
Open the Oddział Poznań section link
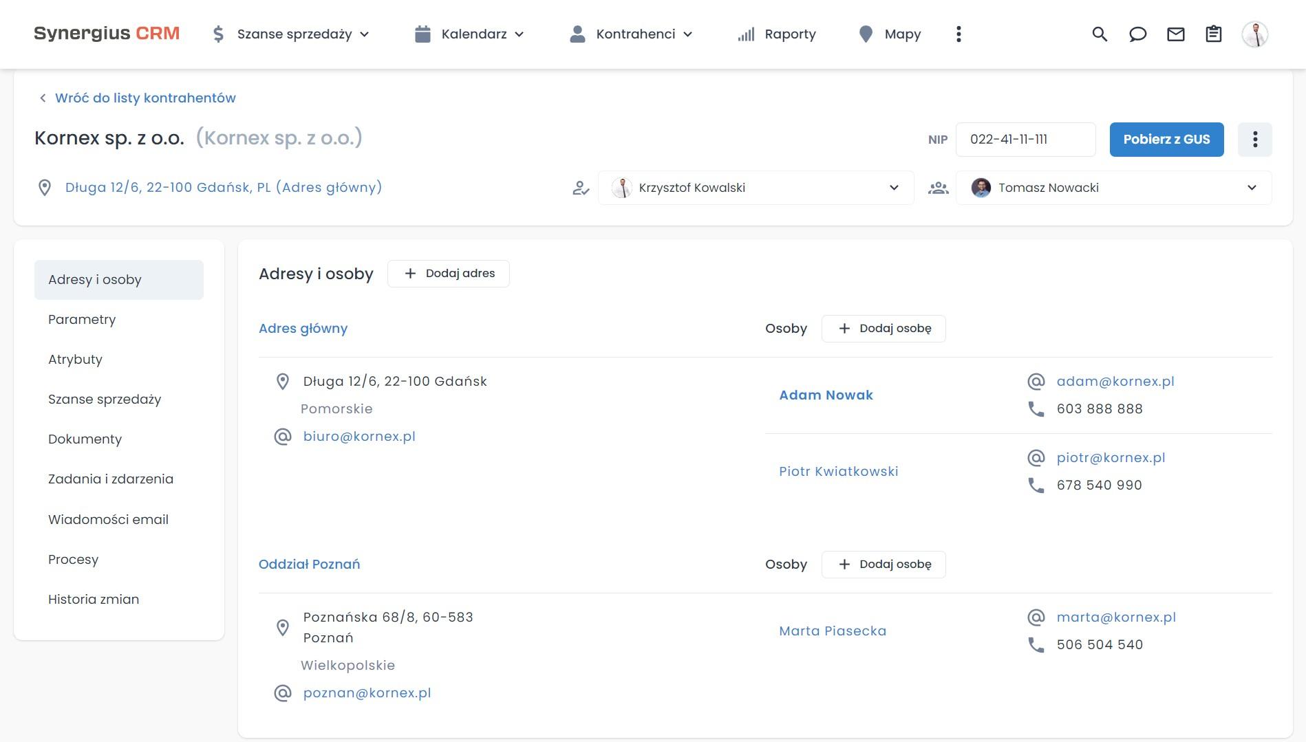pyautogui.click(x=310, y=565)
